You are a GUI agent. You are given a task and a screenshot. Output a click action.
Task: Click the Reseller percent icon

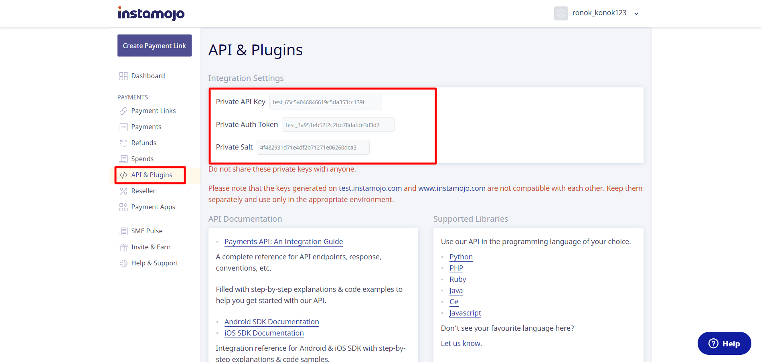123,191
